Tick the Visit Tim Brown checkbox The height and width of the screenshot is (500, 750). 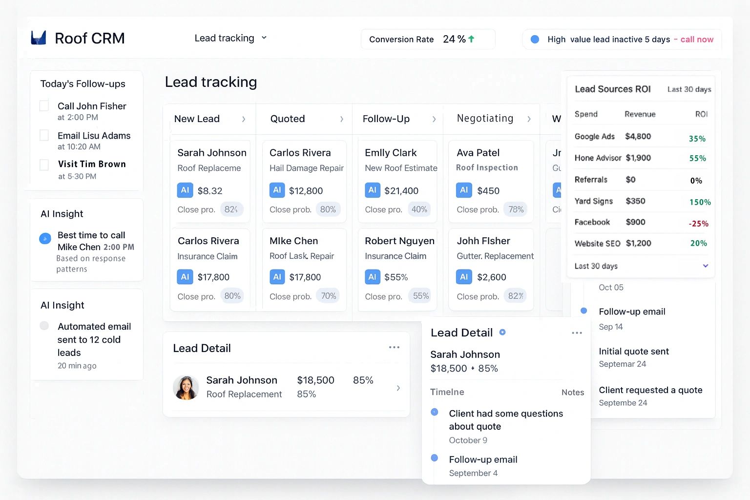(44, 165)
